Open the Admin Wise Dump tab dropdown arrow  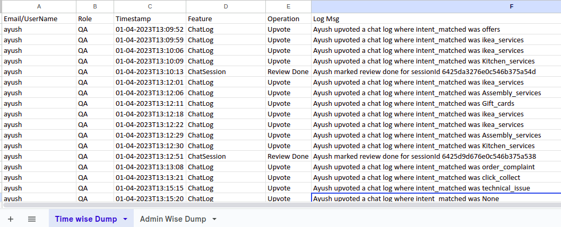tap(214, 219)
